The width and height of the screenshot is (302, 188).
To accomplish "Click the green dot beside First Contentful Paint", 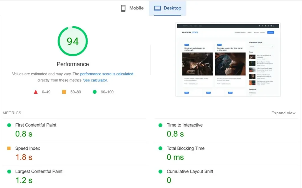I will click(9, 125).
